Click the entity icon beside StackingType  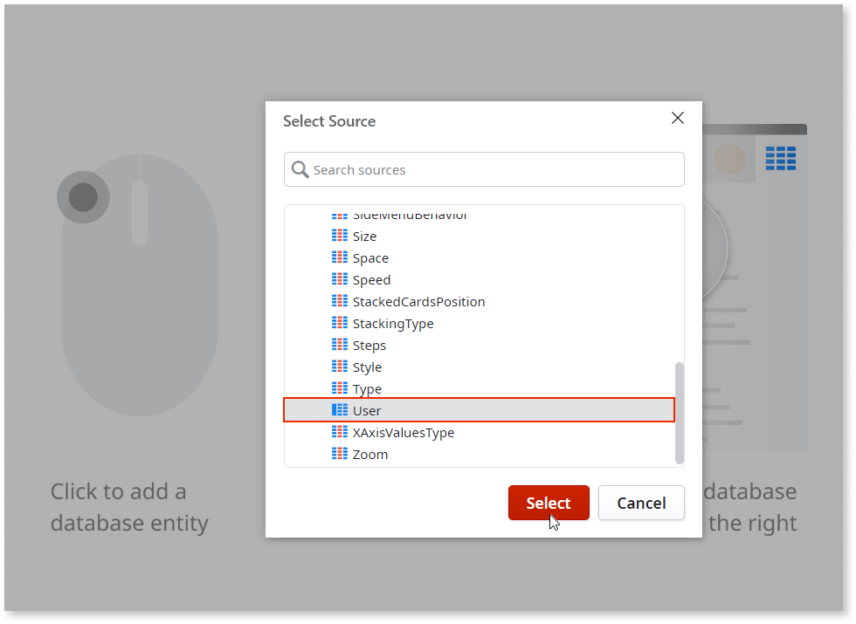[340, 323]
